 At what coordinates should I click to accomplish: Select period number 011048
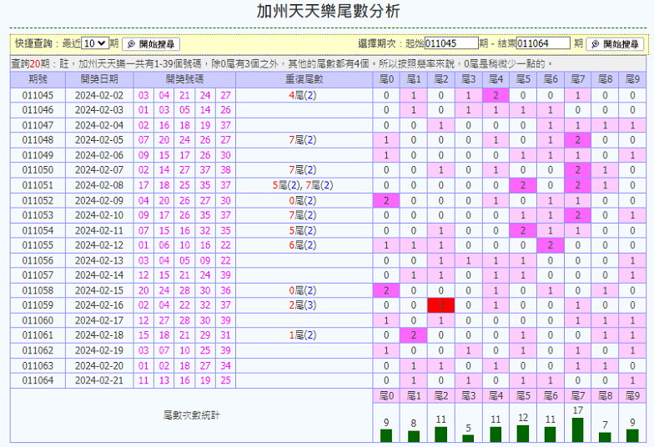38,140
